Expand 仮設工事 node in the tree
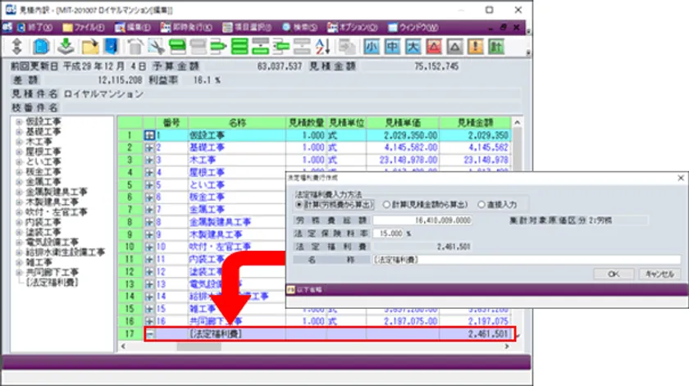Screen dimensions: 689x386 click(x=19, y=121)
